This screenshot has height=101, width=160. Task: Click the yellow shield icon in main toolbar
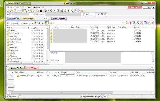[82, 10]
